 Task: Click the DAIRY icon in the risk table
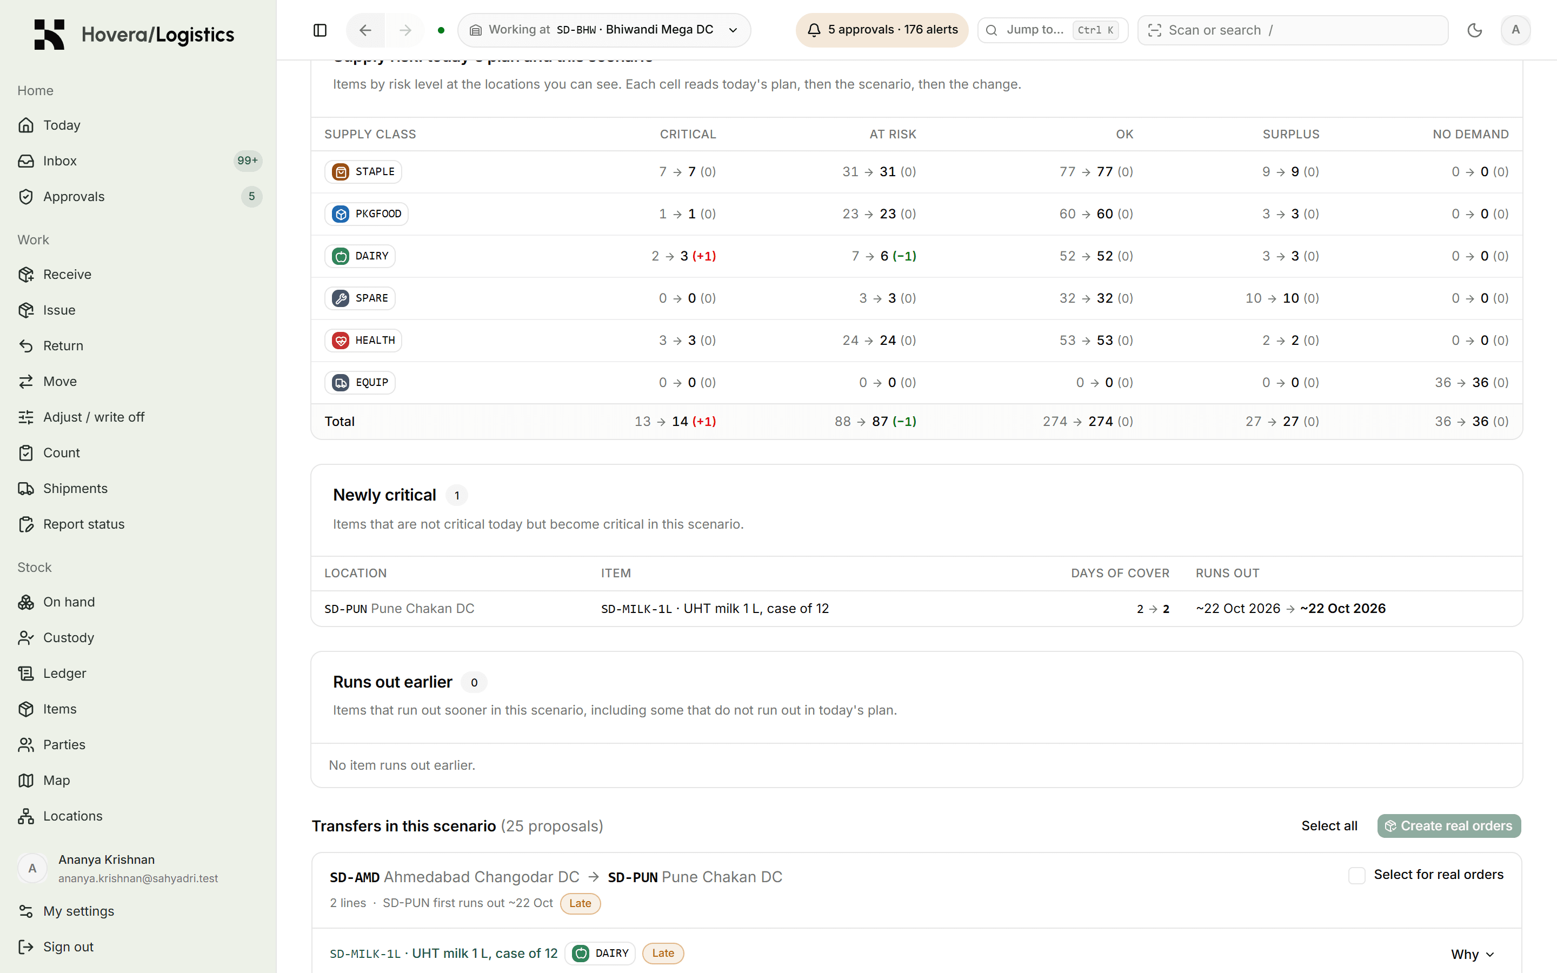point(341,256)
